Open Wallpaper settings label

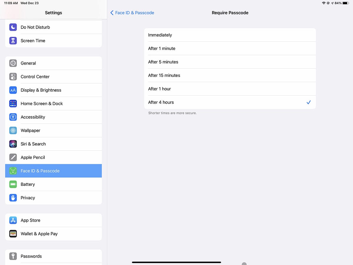(x=30, y=130)
